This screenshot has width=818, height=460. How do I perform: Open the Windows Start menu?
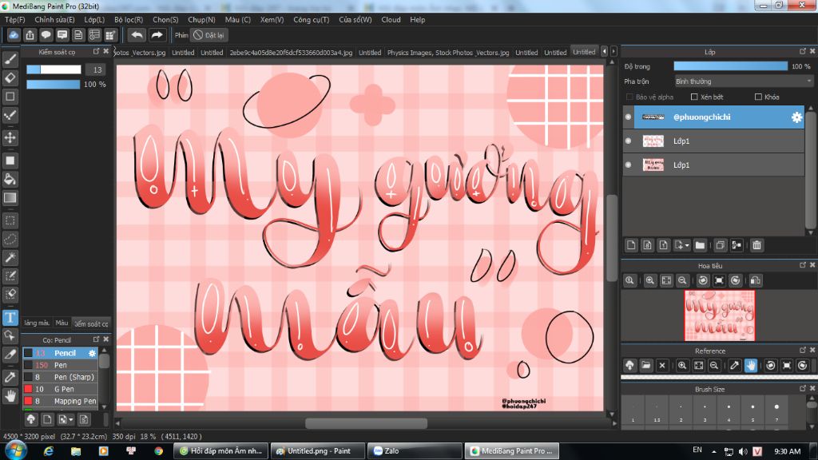tap(15, 450)
